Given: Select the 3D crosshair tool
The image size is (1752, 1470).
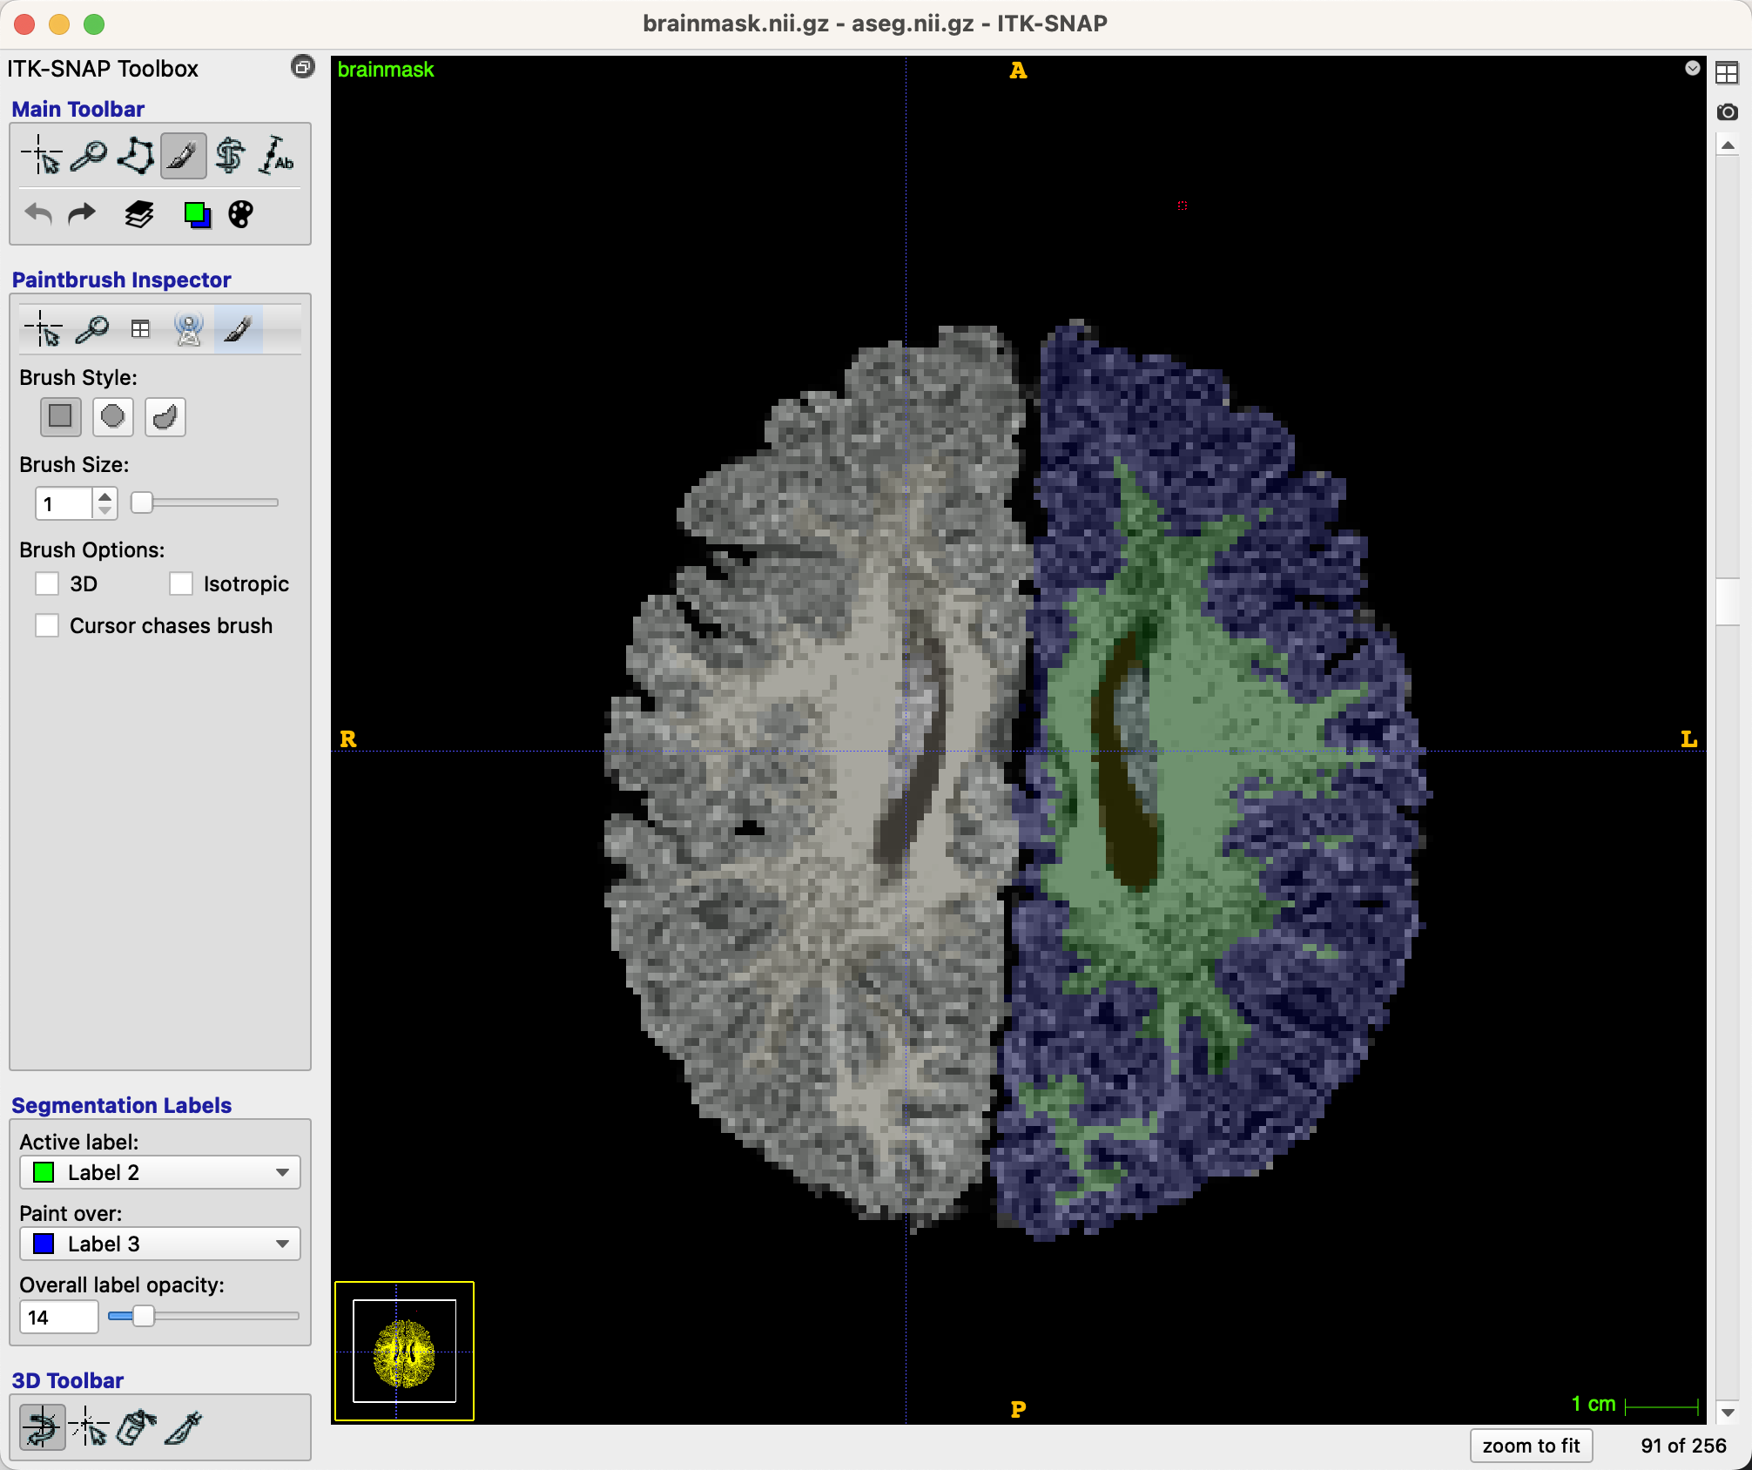Looking at the screenshot, I should [x=90, y=1428].
